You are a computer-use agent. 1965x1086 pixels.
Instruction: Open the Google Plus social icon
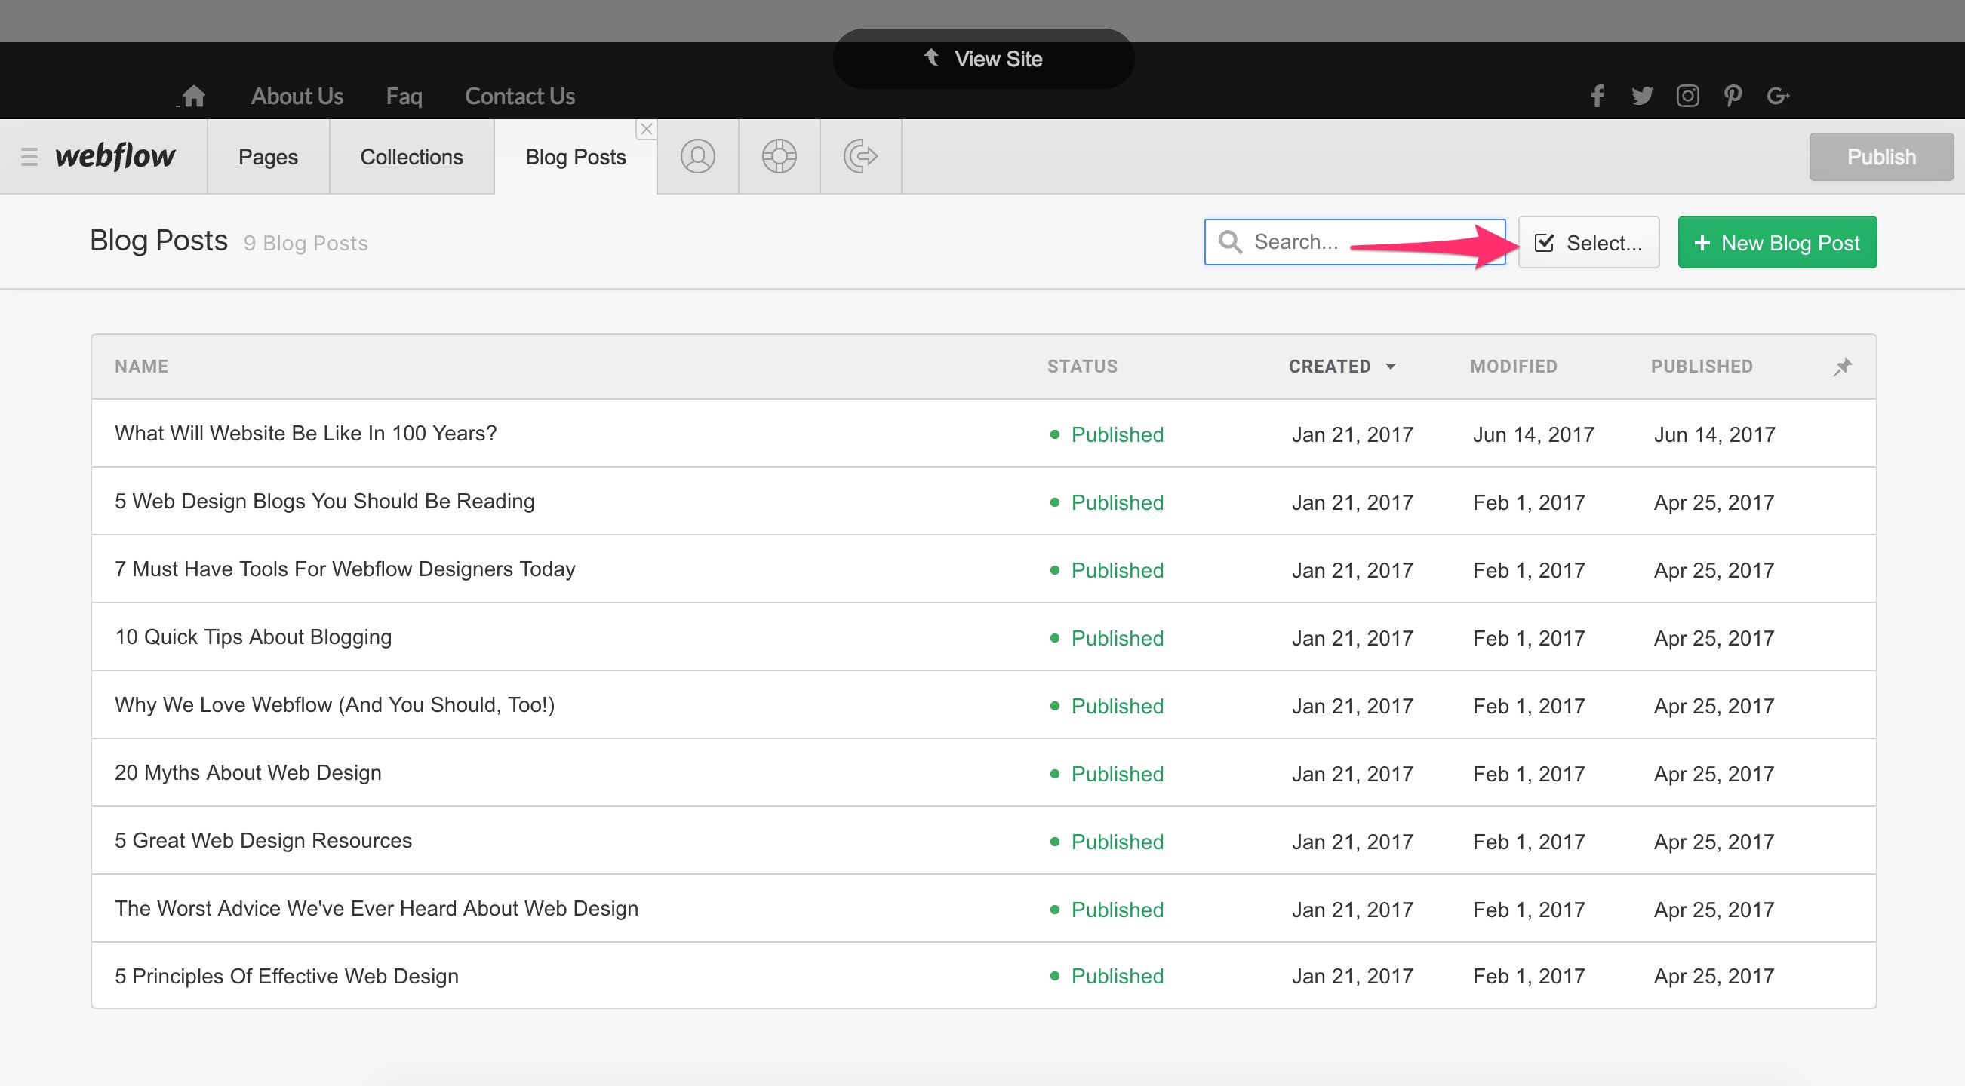[x=1777, y=96]
